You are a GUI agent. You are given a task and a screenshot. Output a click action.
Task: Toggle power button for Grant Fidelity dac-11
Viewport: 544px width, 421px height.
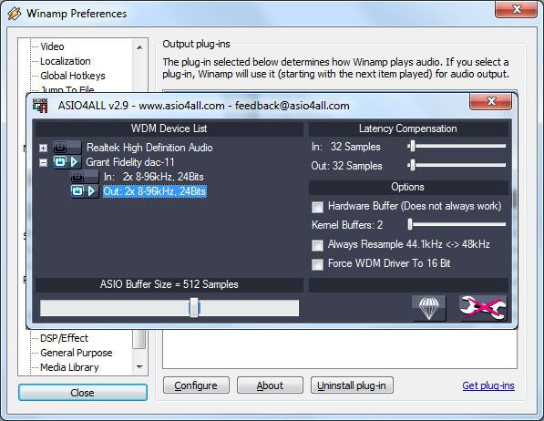(x=60, y=161)
